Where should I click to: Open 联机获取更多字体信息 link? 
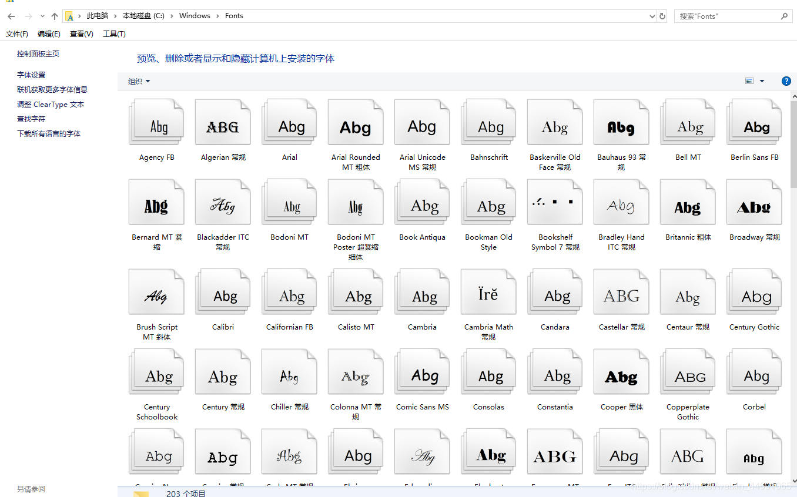click(52, 89)
